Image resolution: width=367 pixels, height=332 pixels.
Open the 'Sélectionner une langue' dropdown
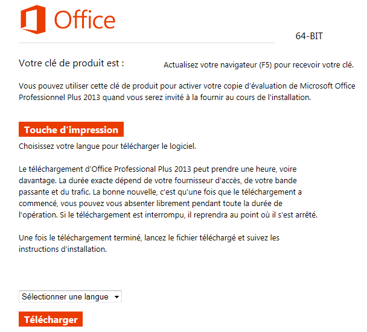65,296
